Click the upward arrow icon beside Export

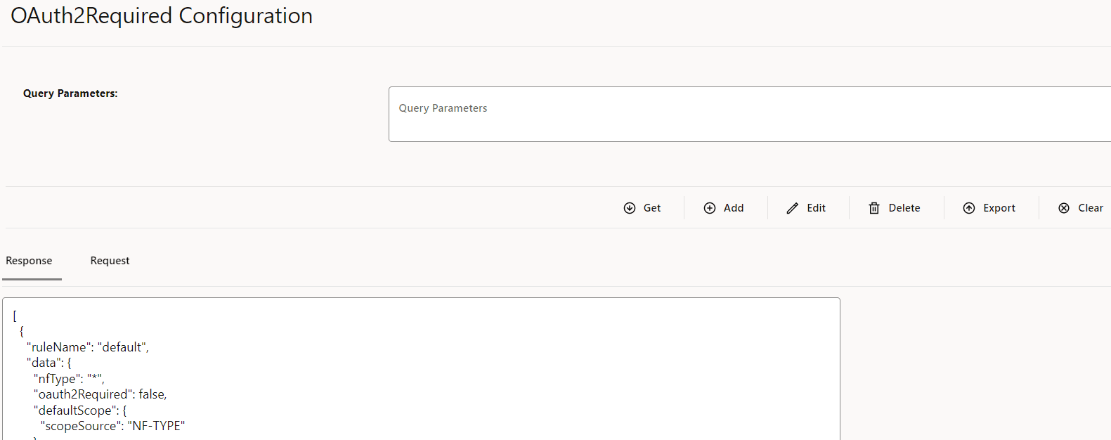point(969,207)
